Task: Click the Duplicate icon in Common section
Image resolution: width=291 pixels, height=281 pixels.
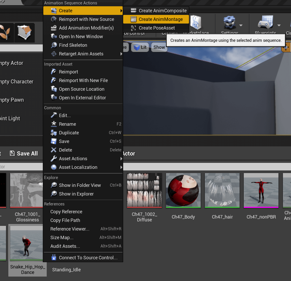Action: point(54,133)
